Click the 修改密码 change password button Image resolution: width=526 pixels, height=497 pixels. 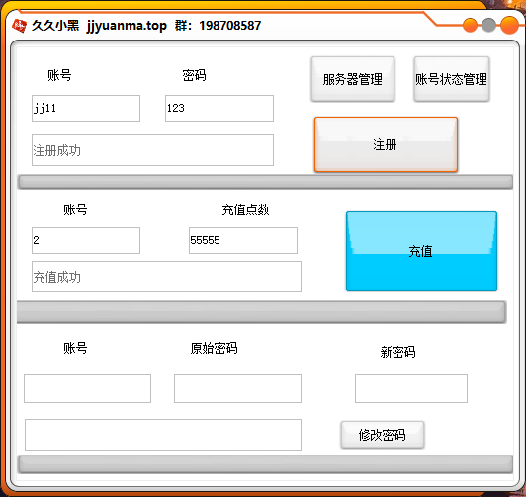coord(383,435)
